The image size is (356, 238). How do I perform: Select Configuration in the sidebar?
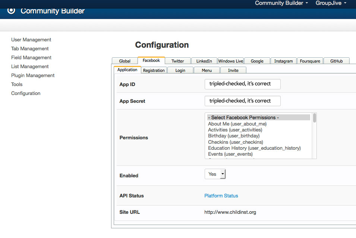pyautogui.click(x=26, y=93)
